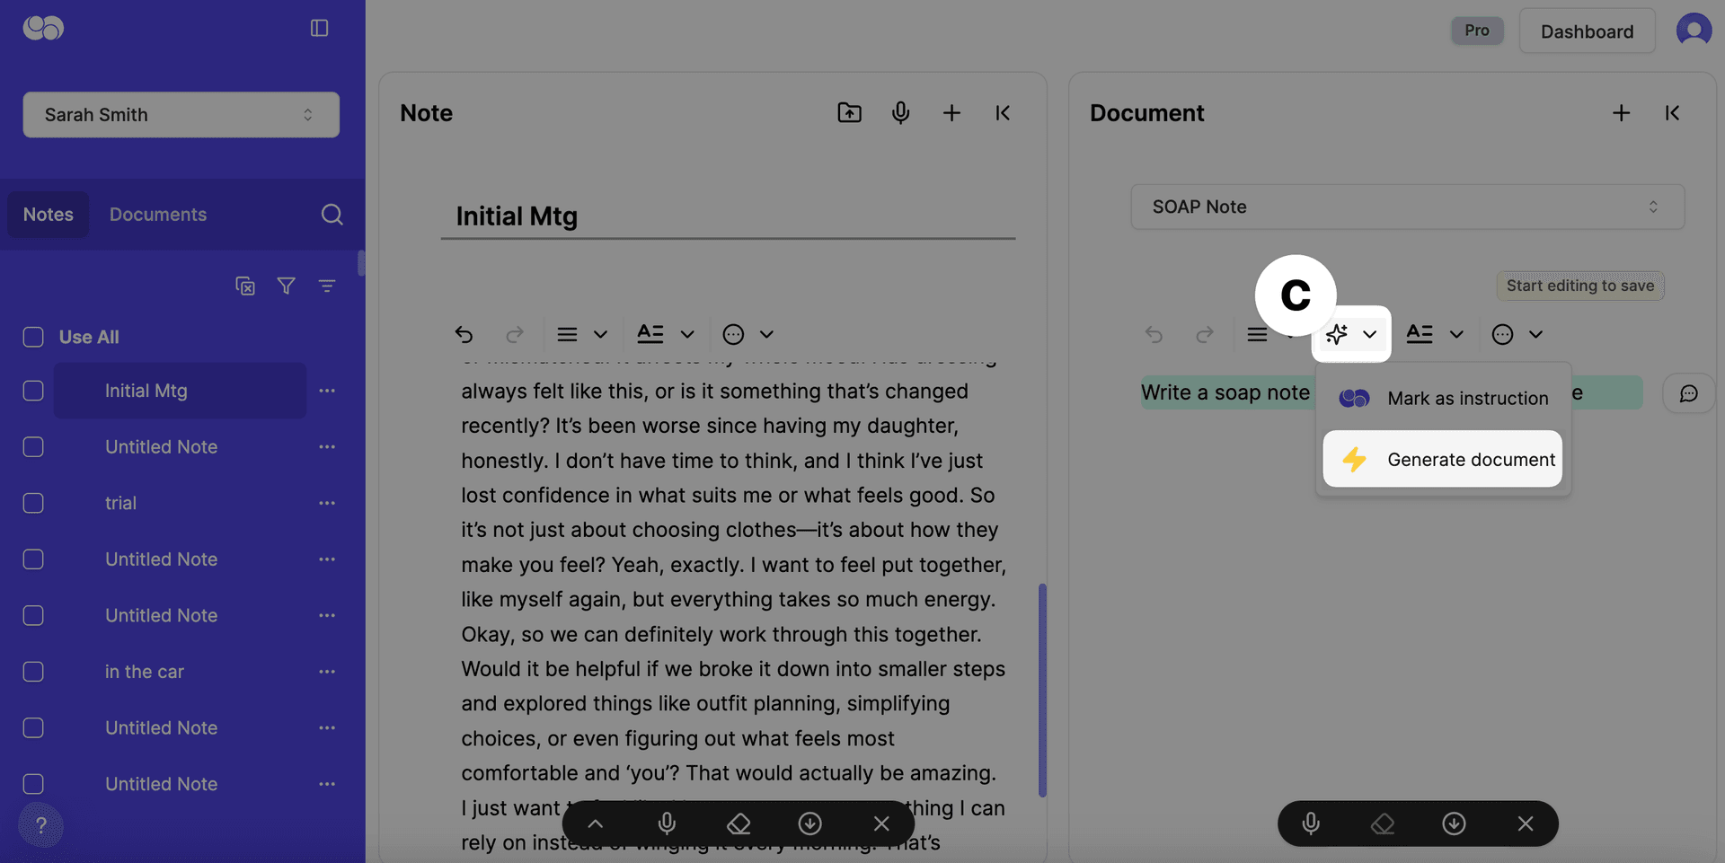Open the options menu for in the car note

[x=327, y=672]
